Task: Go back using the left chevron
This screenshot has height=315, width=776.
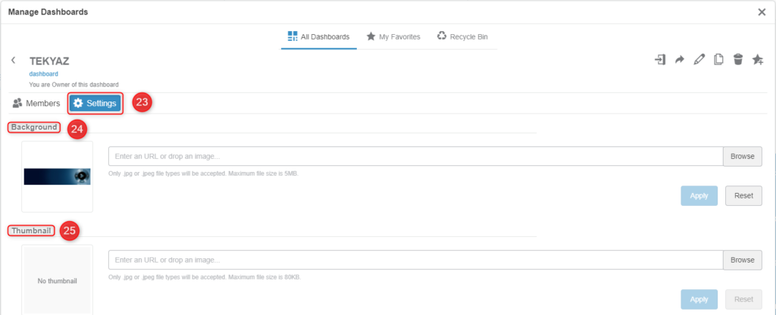Action: 14,61
